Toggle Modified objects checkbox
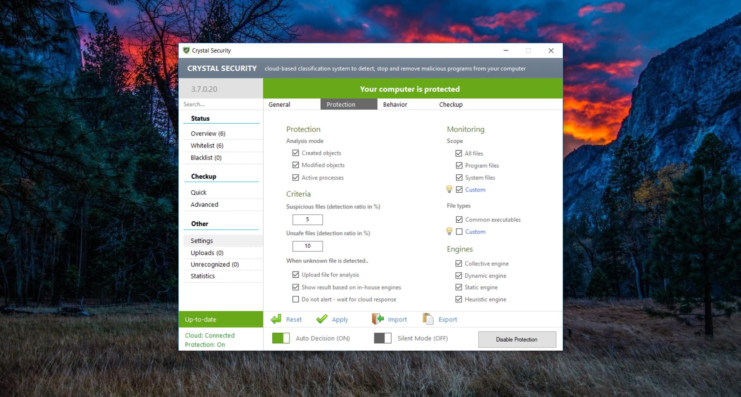This screenshot has width=741, height=397. (296, 165)
